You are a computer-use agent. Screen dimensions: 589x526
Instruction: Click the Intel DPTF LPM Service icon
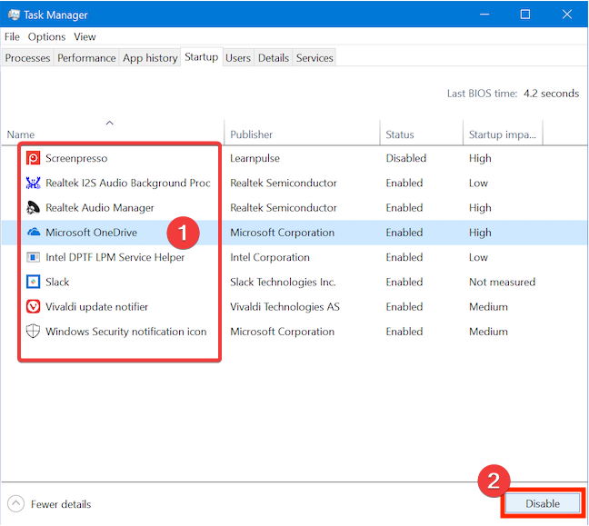coord(33,257)
